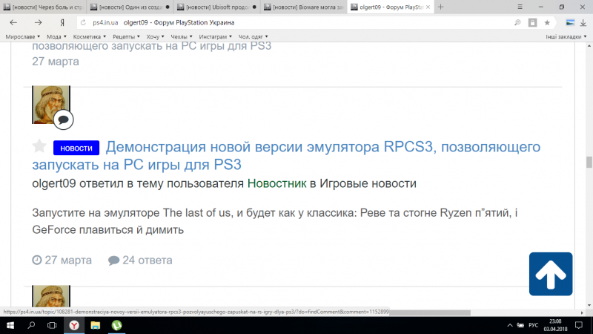The image size is (593, 334).
Task: Star the RPCS3 emulator topic
Action: coord(39,145)
